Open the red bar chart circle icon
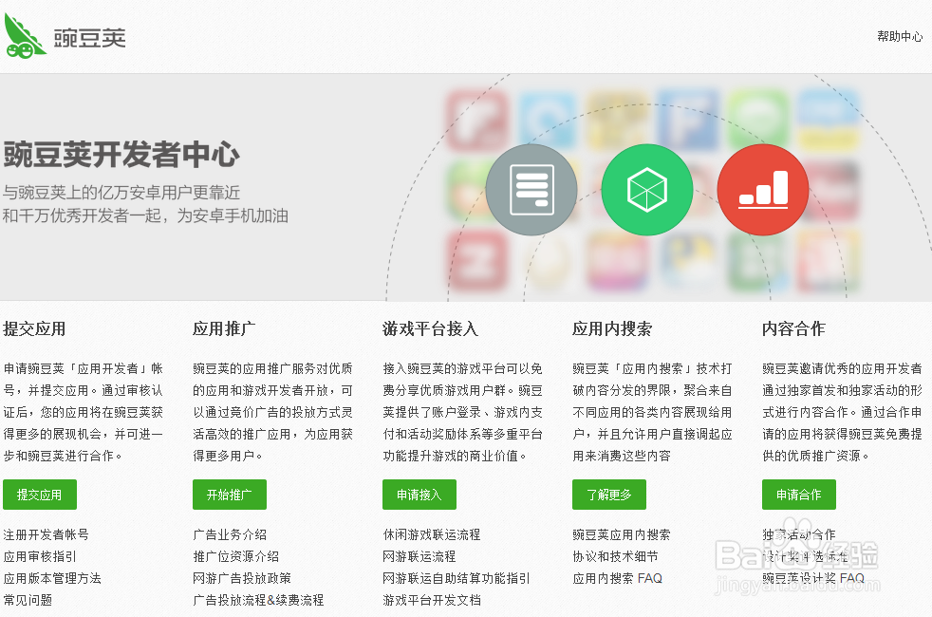Viewport: 932px width, 617px height. coord(763,190)
